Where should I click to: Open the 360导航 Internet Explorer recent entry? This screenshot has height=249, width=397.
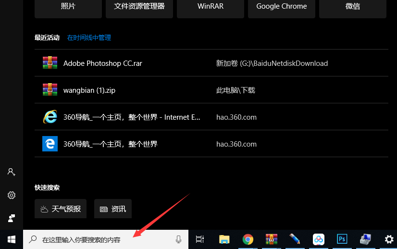135,117
